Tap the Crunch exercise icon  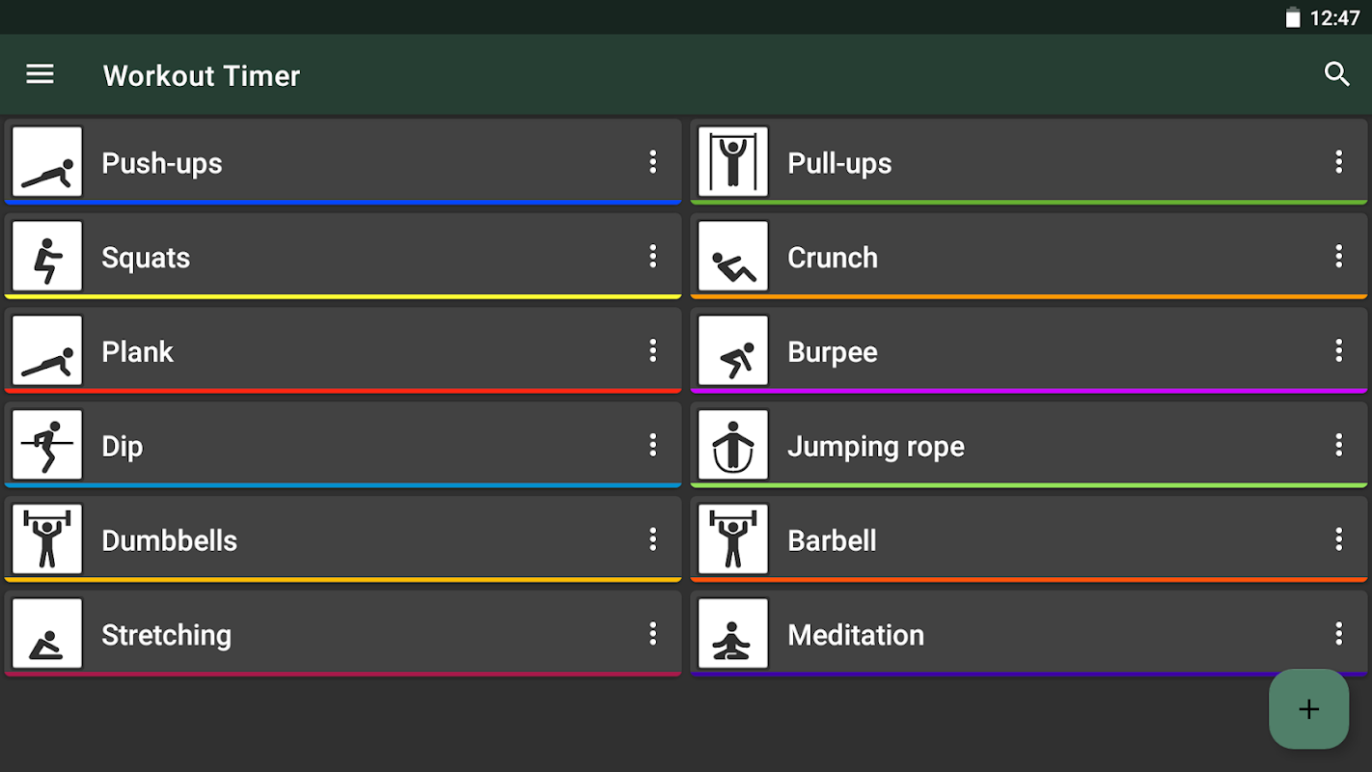pyautogui.click(x=733, y=257)
